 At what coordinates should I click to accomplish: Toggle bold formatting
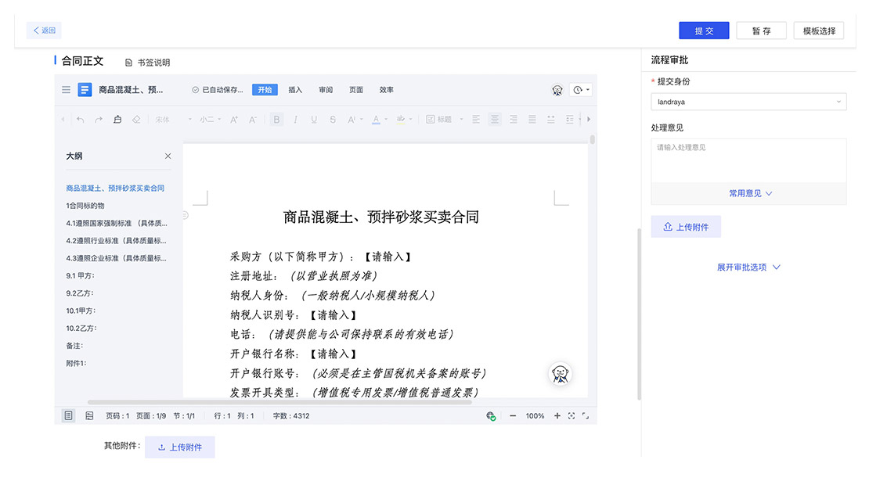click(x=276, y=120)
